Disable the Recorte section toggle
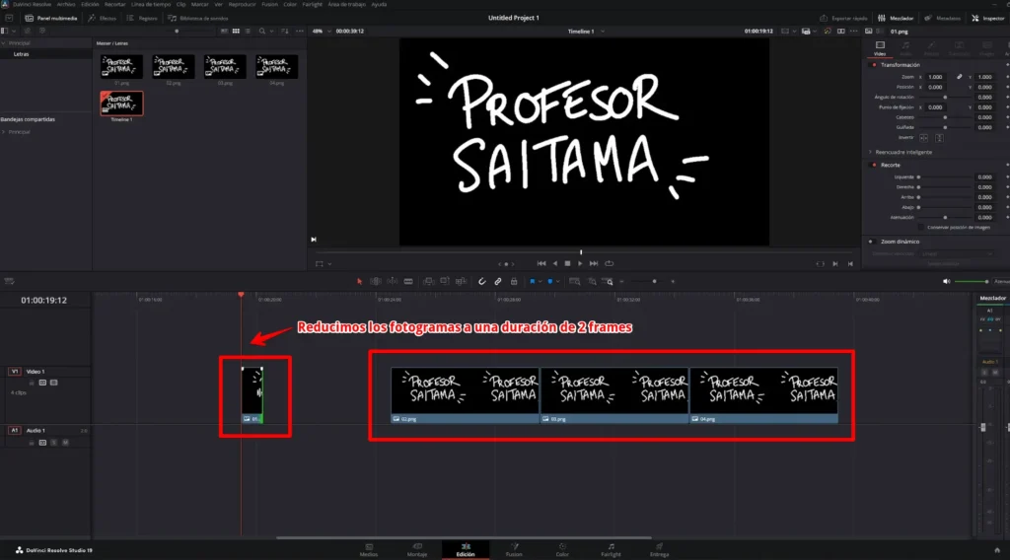The width and height of the screenshot is (1010, 560). coord(872,165)
